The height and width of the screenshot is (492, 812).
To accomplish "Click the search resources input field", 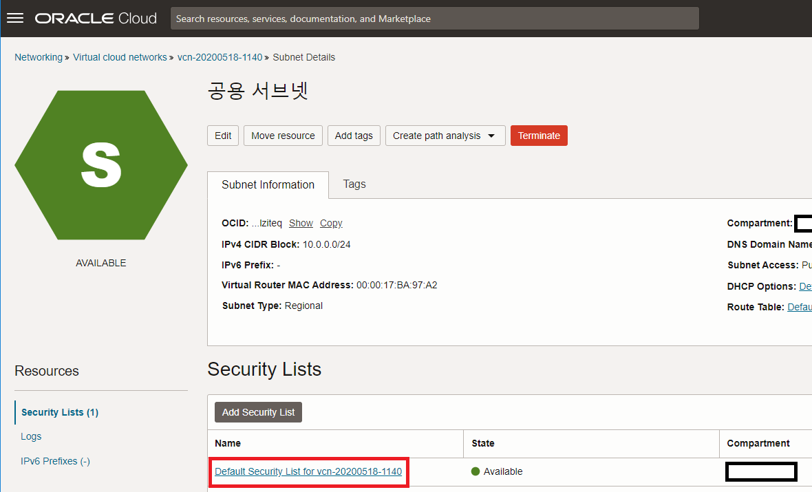I will [434, 18].
